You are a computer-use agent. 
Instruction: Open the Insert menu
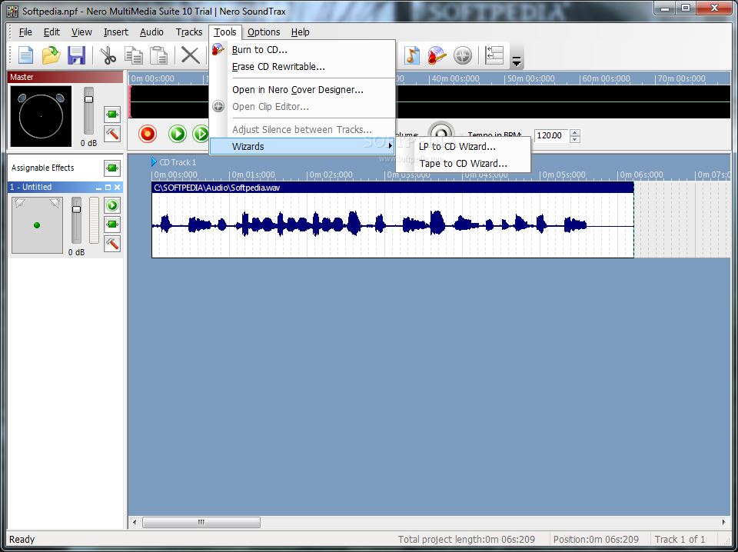click(x=116, y=32)
